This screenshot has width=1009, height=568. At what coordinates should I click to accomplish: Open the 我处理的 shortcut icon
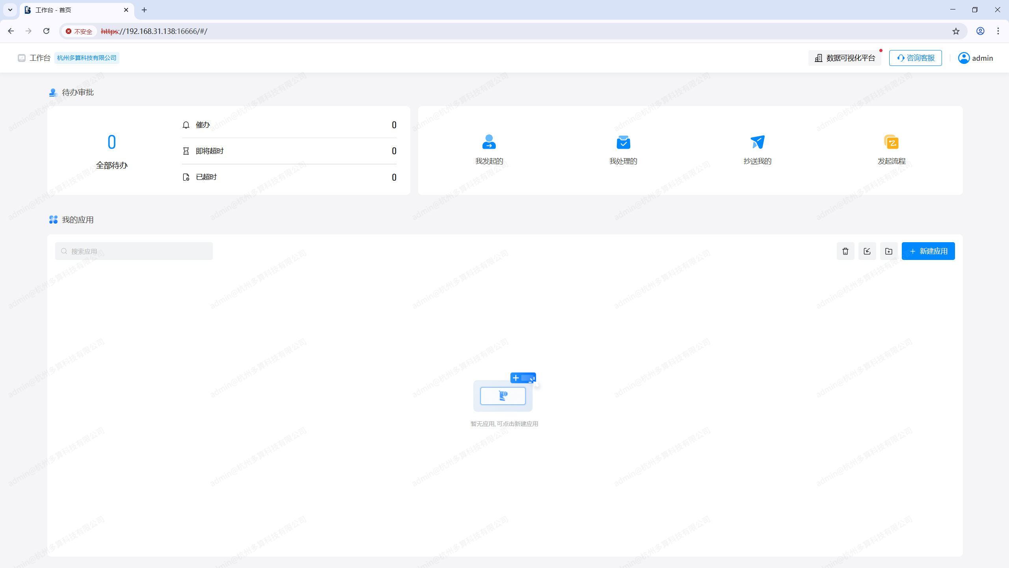pyautogui.click(x=623, y=142)
